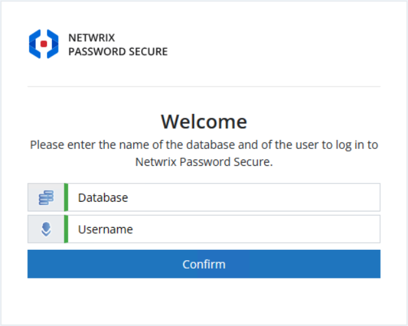The width and height of the screenshot is (408, 326).
Task: Focus the Database input field
Action: [221, 197]
